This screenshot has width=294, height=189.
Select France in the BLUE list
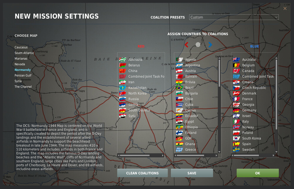tap(247, 99)
